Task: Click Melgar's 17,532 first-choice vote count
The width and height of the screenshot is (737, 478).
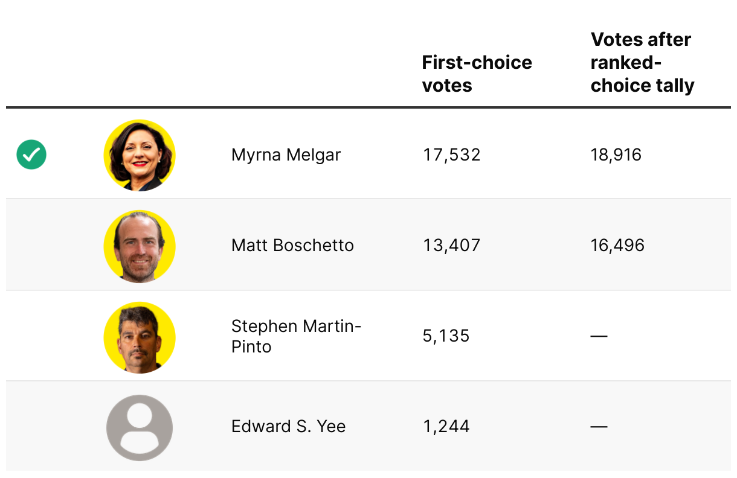Action: click(x=451, y=155)
